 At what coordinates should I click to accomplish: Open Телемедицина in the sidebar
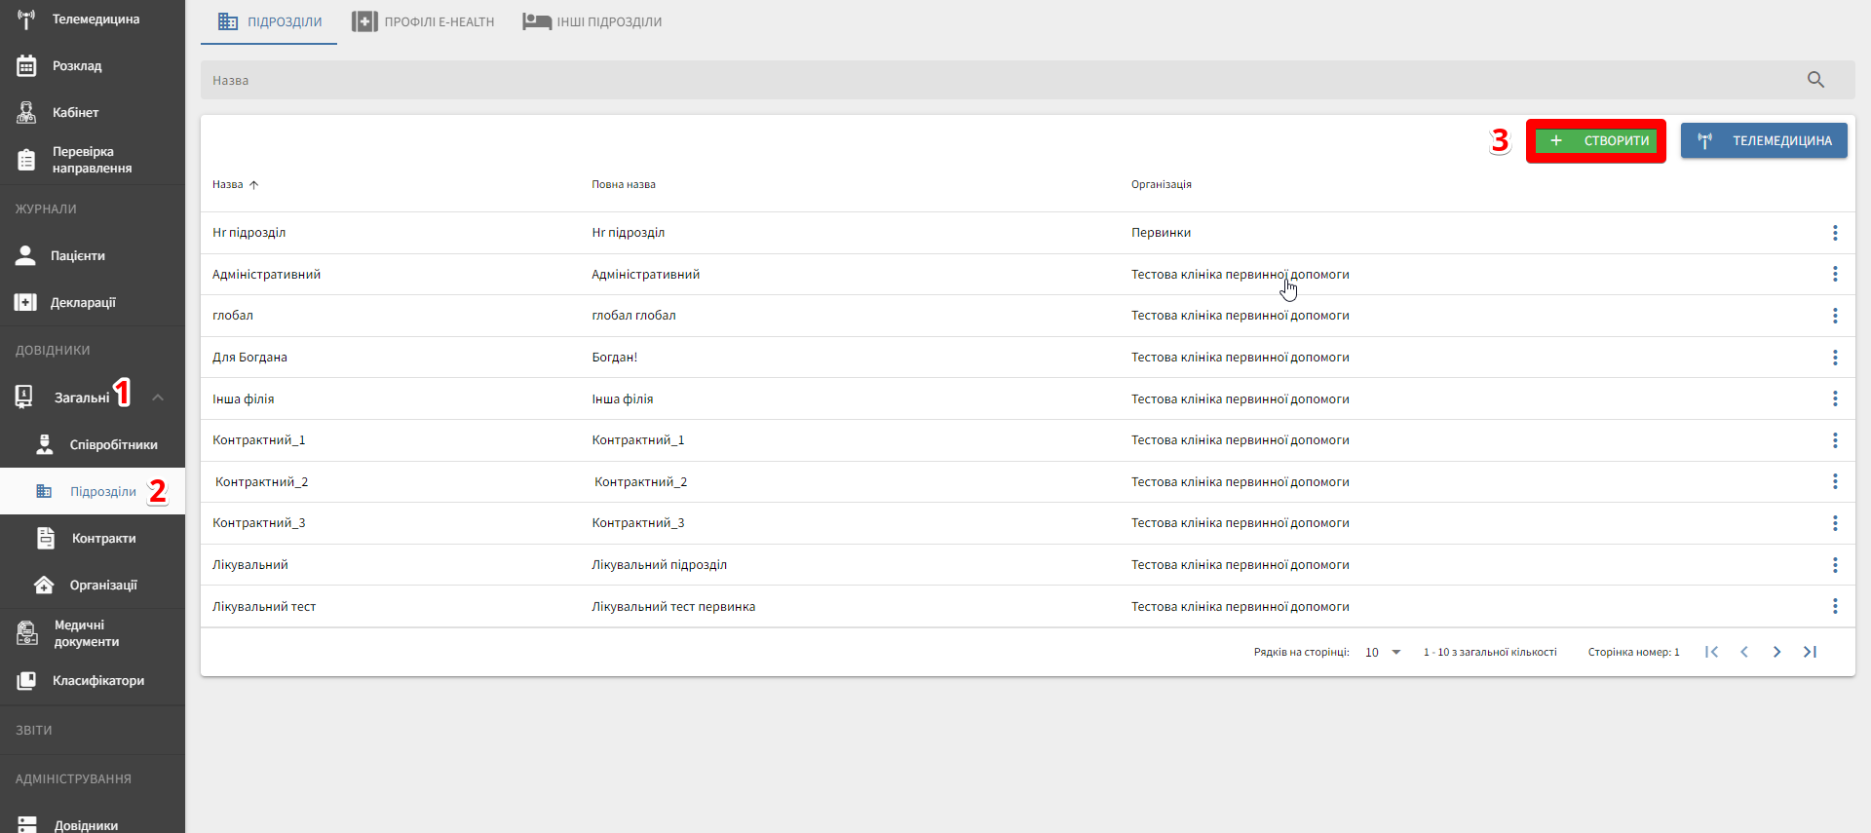pyautogui.click(x=95, y=19)
